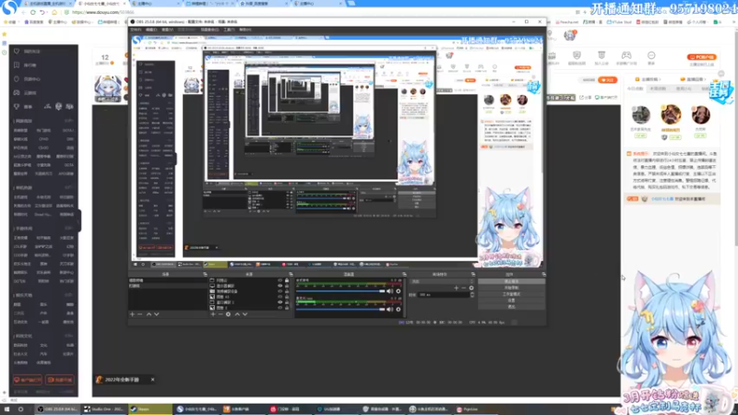Open OBS Scene Collection menu
738x415 pixels.
(209, 30)
